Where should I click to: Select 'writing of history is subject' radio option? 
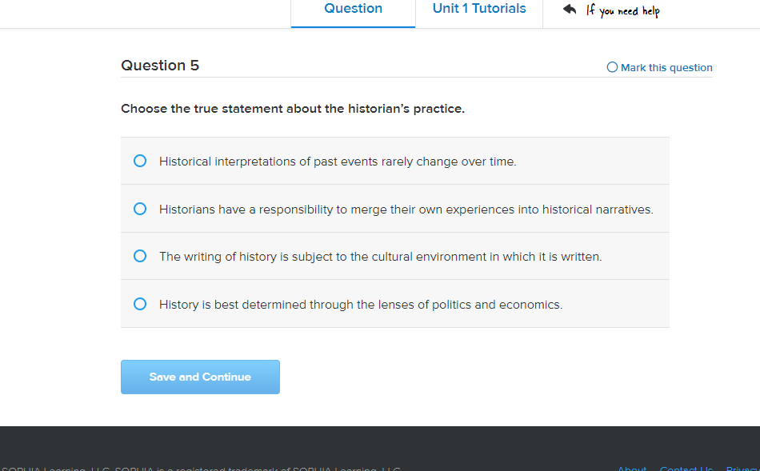139,256
